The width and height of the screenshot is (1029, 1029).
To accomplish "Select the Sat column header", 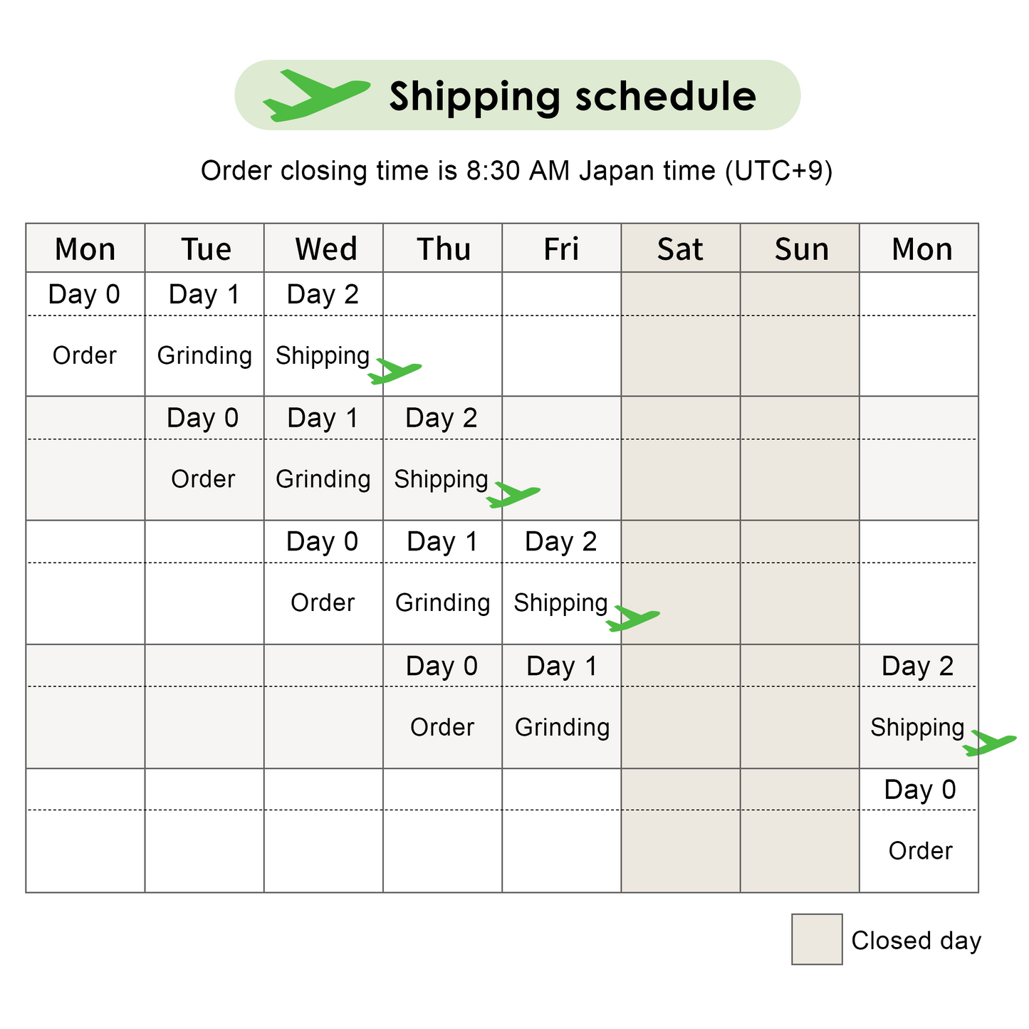I will [680, 249].
